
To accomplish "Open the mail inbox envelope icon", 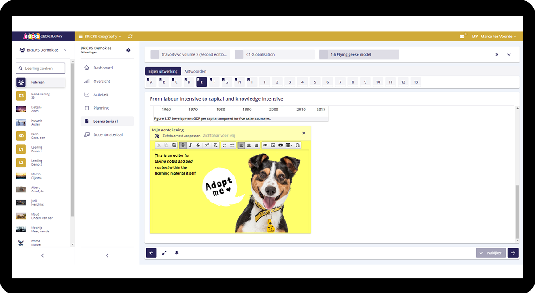I will point(462,37).
